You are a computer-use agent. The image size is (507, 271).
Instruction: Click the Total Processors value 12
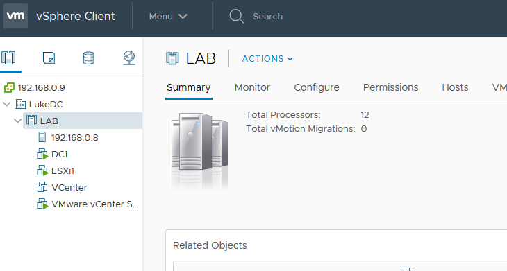365,115
